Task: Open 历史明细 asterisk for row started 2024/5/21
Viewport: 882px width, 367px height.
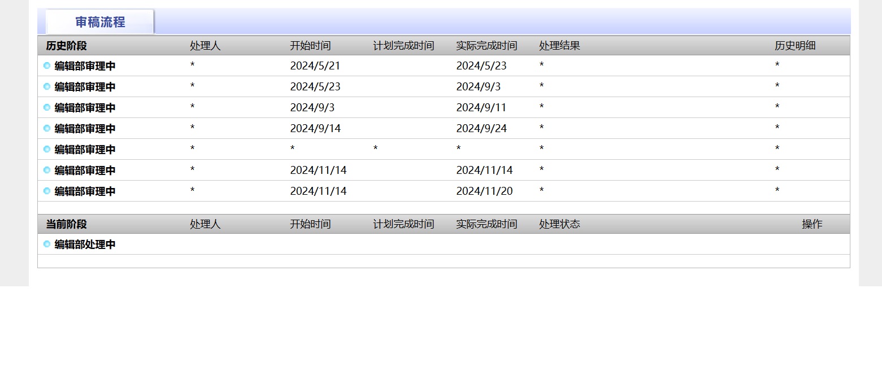Action: pyautogui.click(x=777, y=65)
